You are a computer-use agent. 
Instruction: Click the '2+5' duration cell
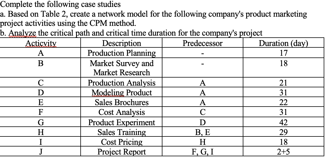(x=283, y=152)
